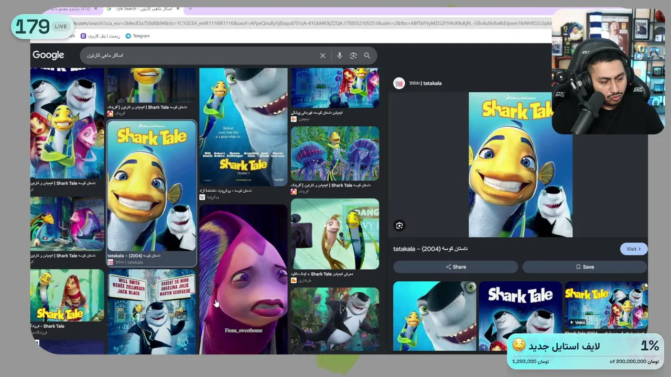Open the reporter fish with camera image
Image resolution: width=671 pixels, height=377 pixels.
pos(335,234)
